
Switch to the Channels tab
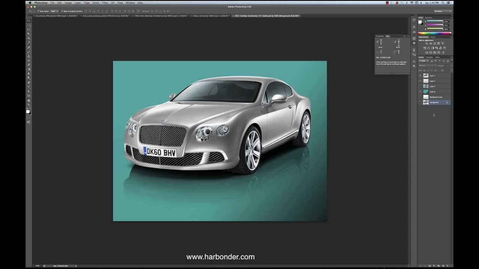[429, 57]
